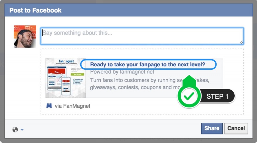Click the fan magnet logo in thumbnail

66,61
